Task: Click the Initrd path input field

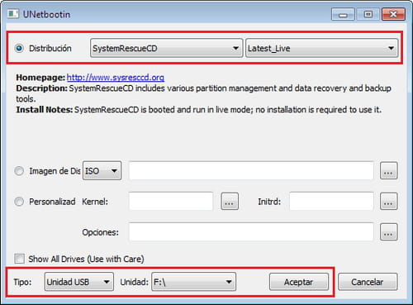Action: point(331,202)
